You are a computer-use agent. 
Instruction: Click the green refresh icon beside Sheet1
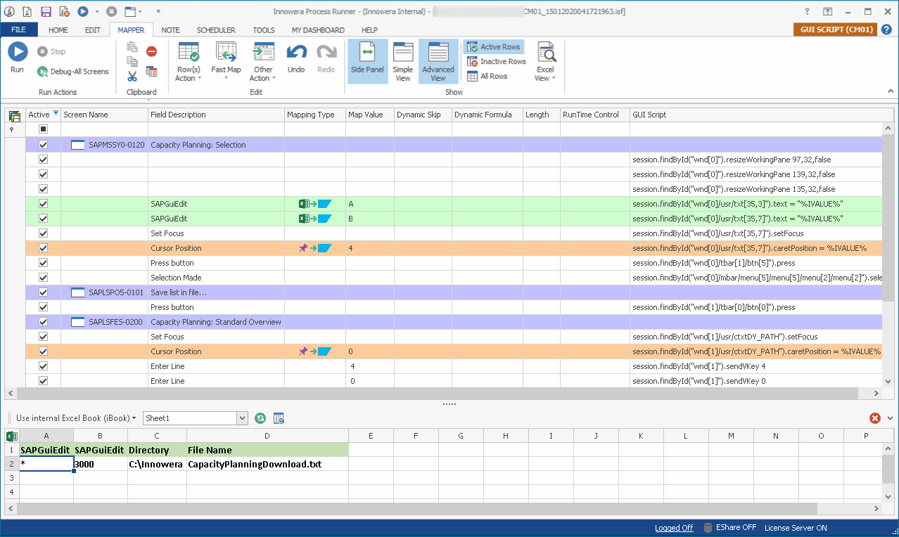(260, 418)
